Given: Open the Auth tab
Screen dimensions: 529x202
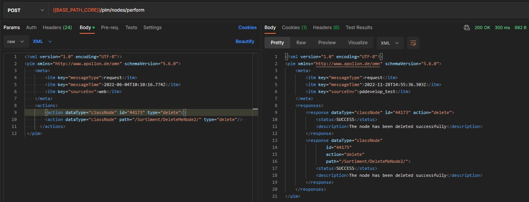Looking at the screenshot, I should 31,28.
